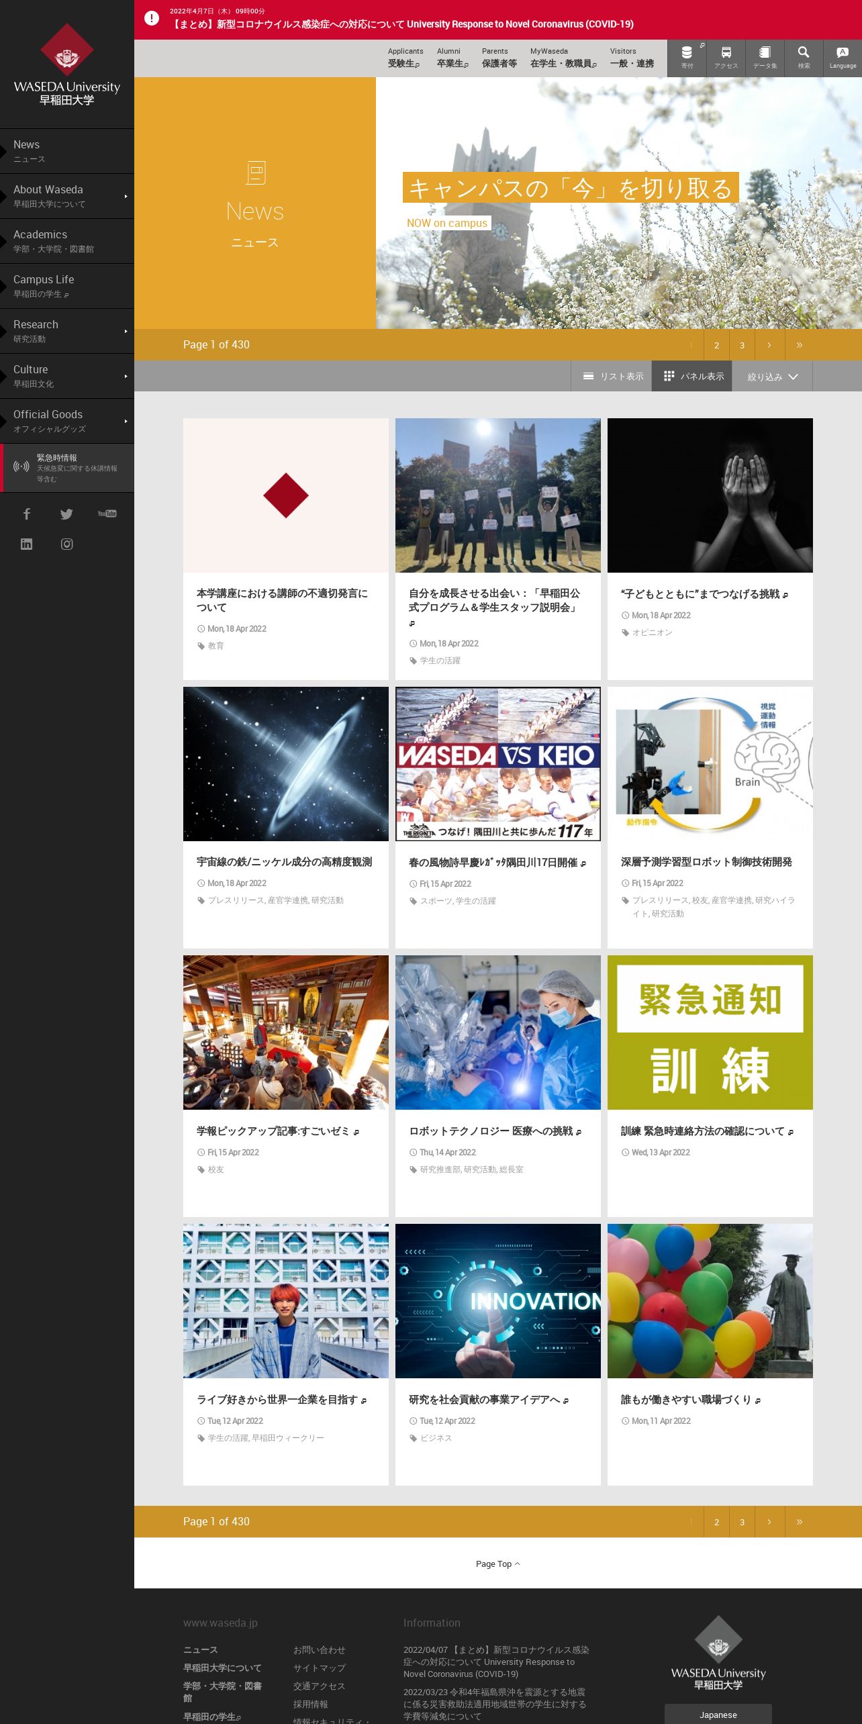Click the オピニオン tag
Image resolution: width=862 pixels, height=1724 pixels.
click(x=652, y=632)
